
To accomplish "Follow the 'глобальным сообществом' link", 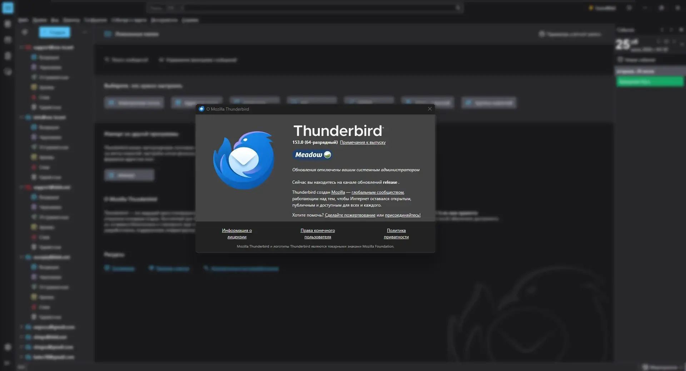I will point(378,192).
